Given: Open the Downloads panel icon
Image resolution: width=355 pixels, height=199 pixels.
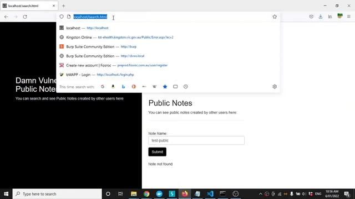Looking at the screenshot, I should coord(321,17).
